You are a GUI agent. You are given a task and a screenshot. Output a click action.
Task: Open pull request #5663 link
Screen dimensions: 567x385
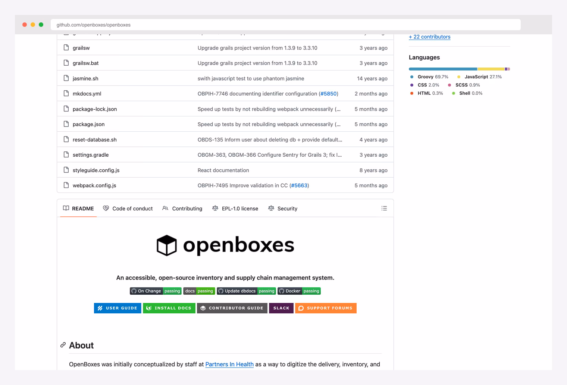point(299,185)
